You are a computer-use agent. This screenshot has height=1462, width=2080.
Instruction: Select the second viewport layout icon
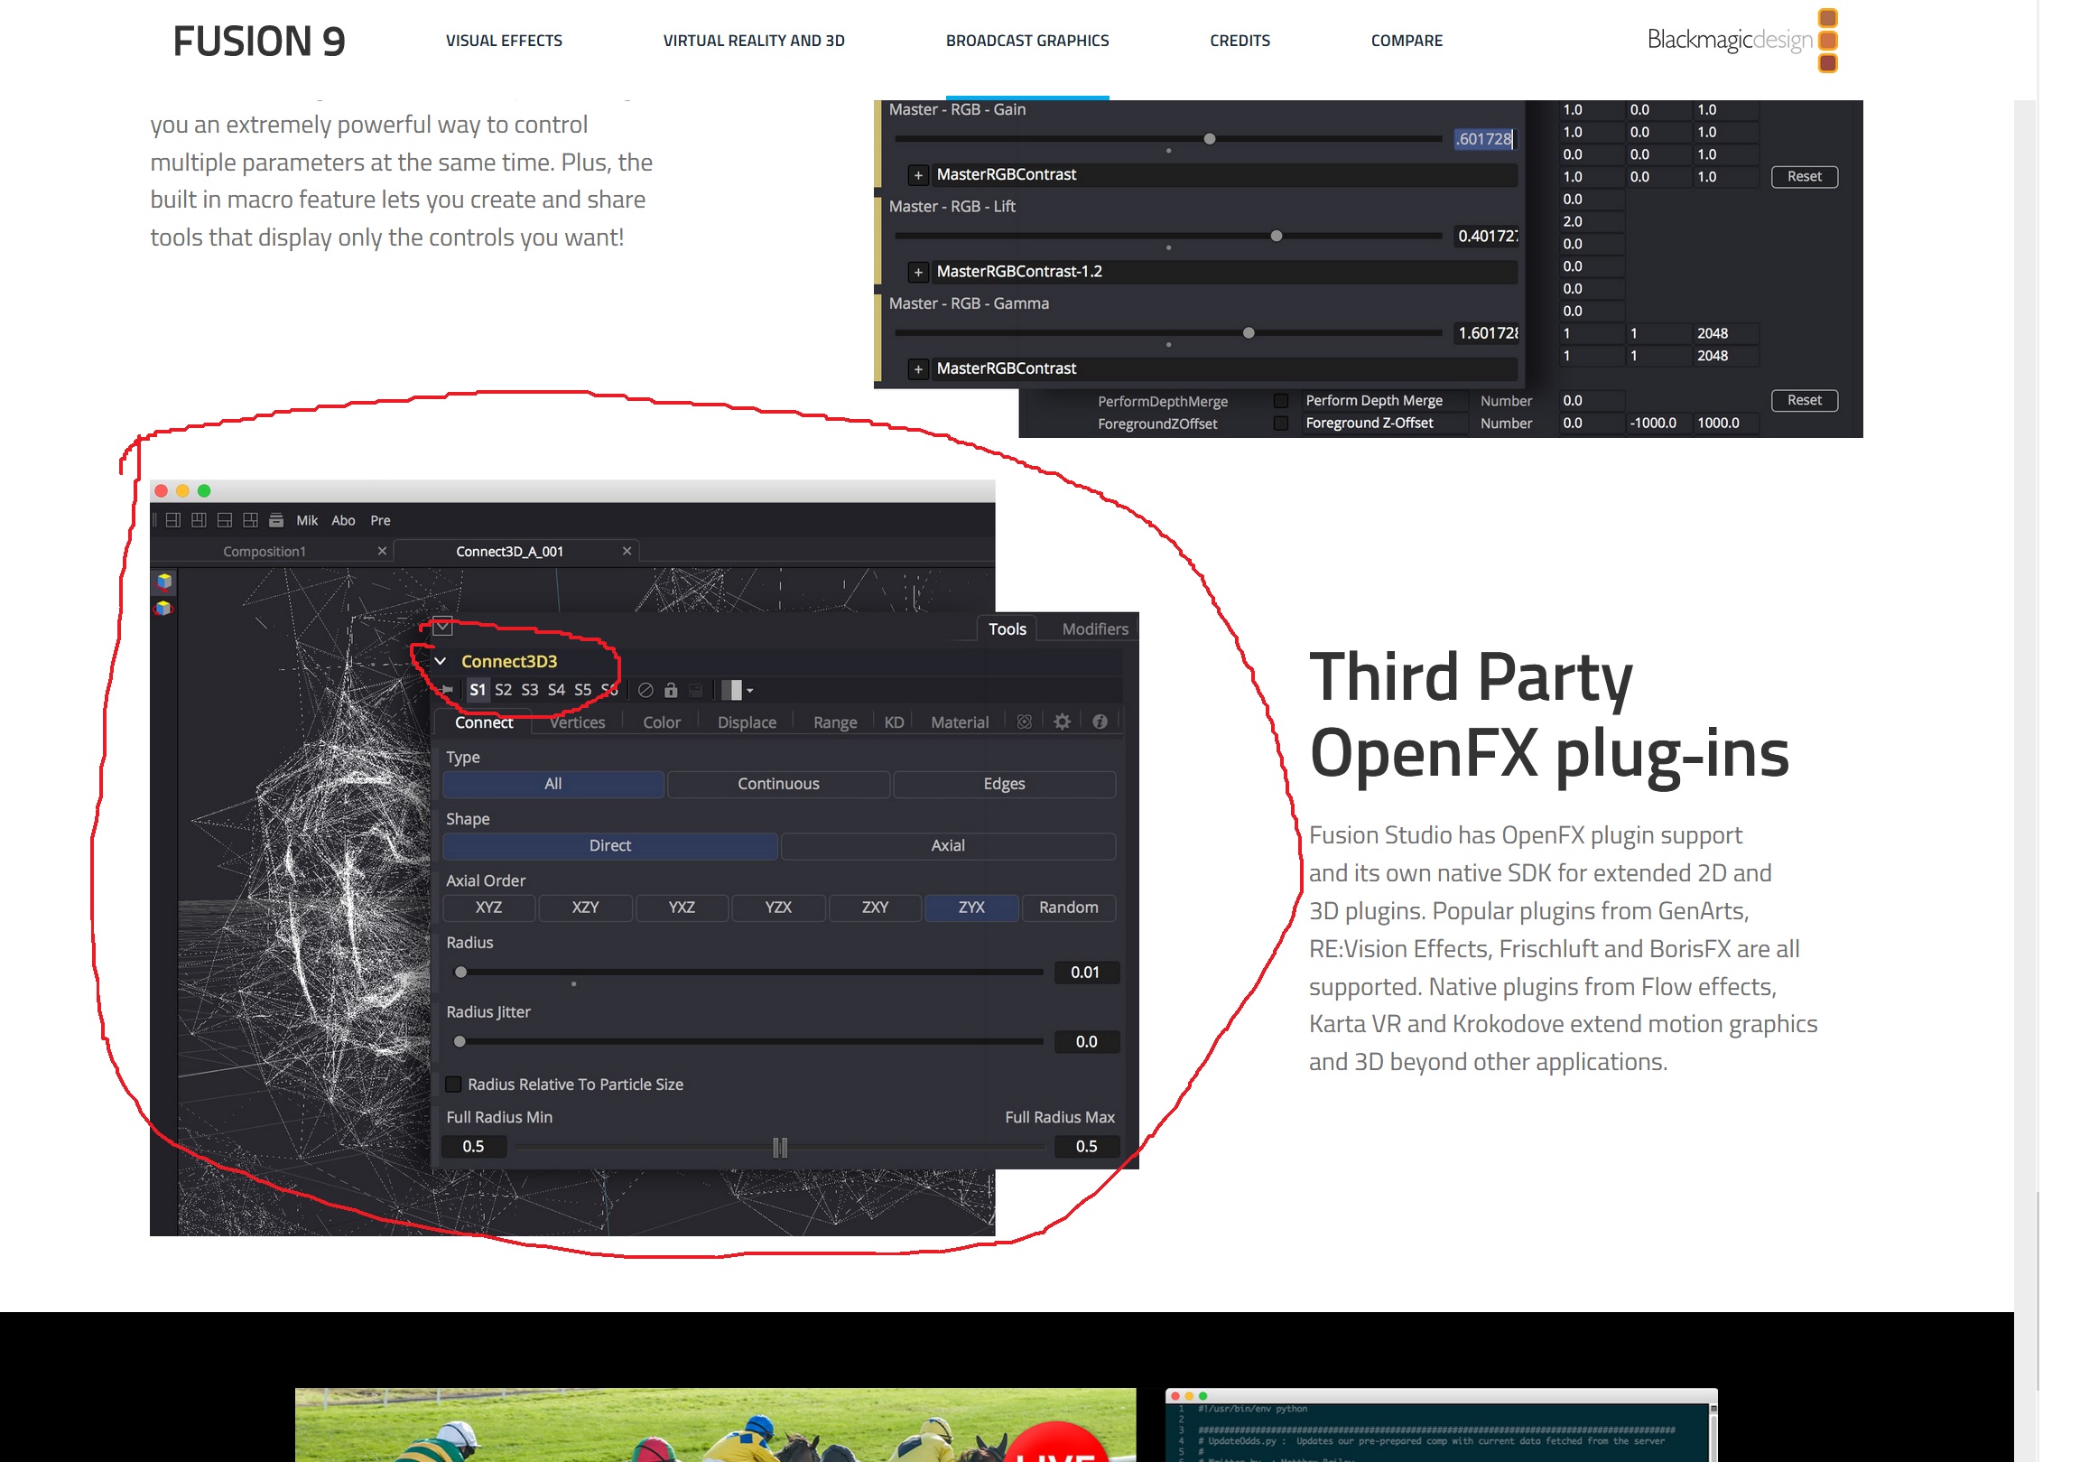(199, 520)
